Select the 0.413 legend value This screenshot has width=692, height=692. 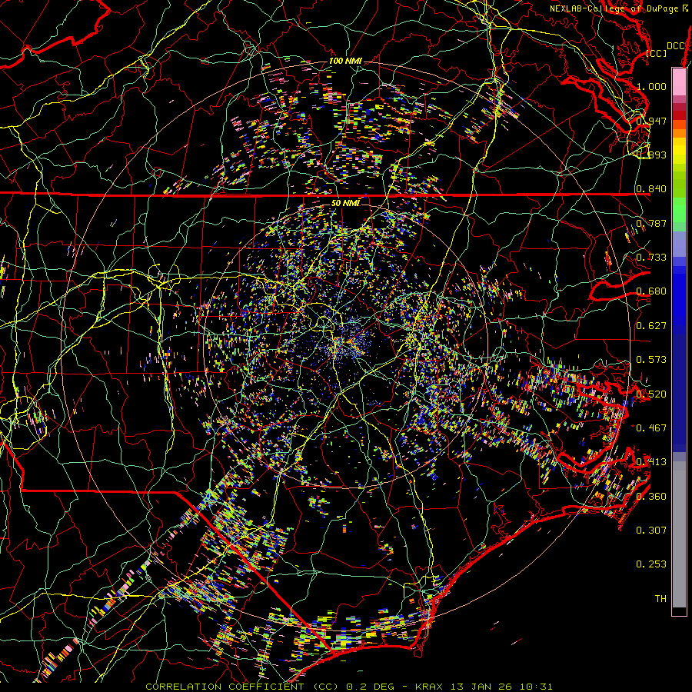[x=651, y=462]
